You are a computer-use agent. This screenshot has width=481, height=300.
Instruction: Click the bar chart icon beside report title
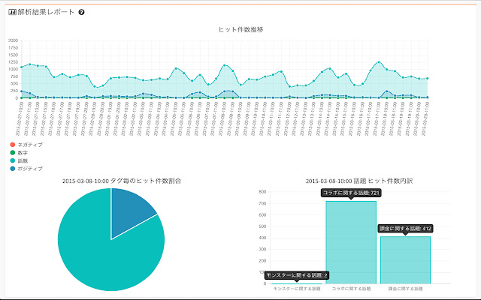[x=12, y=13]
